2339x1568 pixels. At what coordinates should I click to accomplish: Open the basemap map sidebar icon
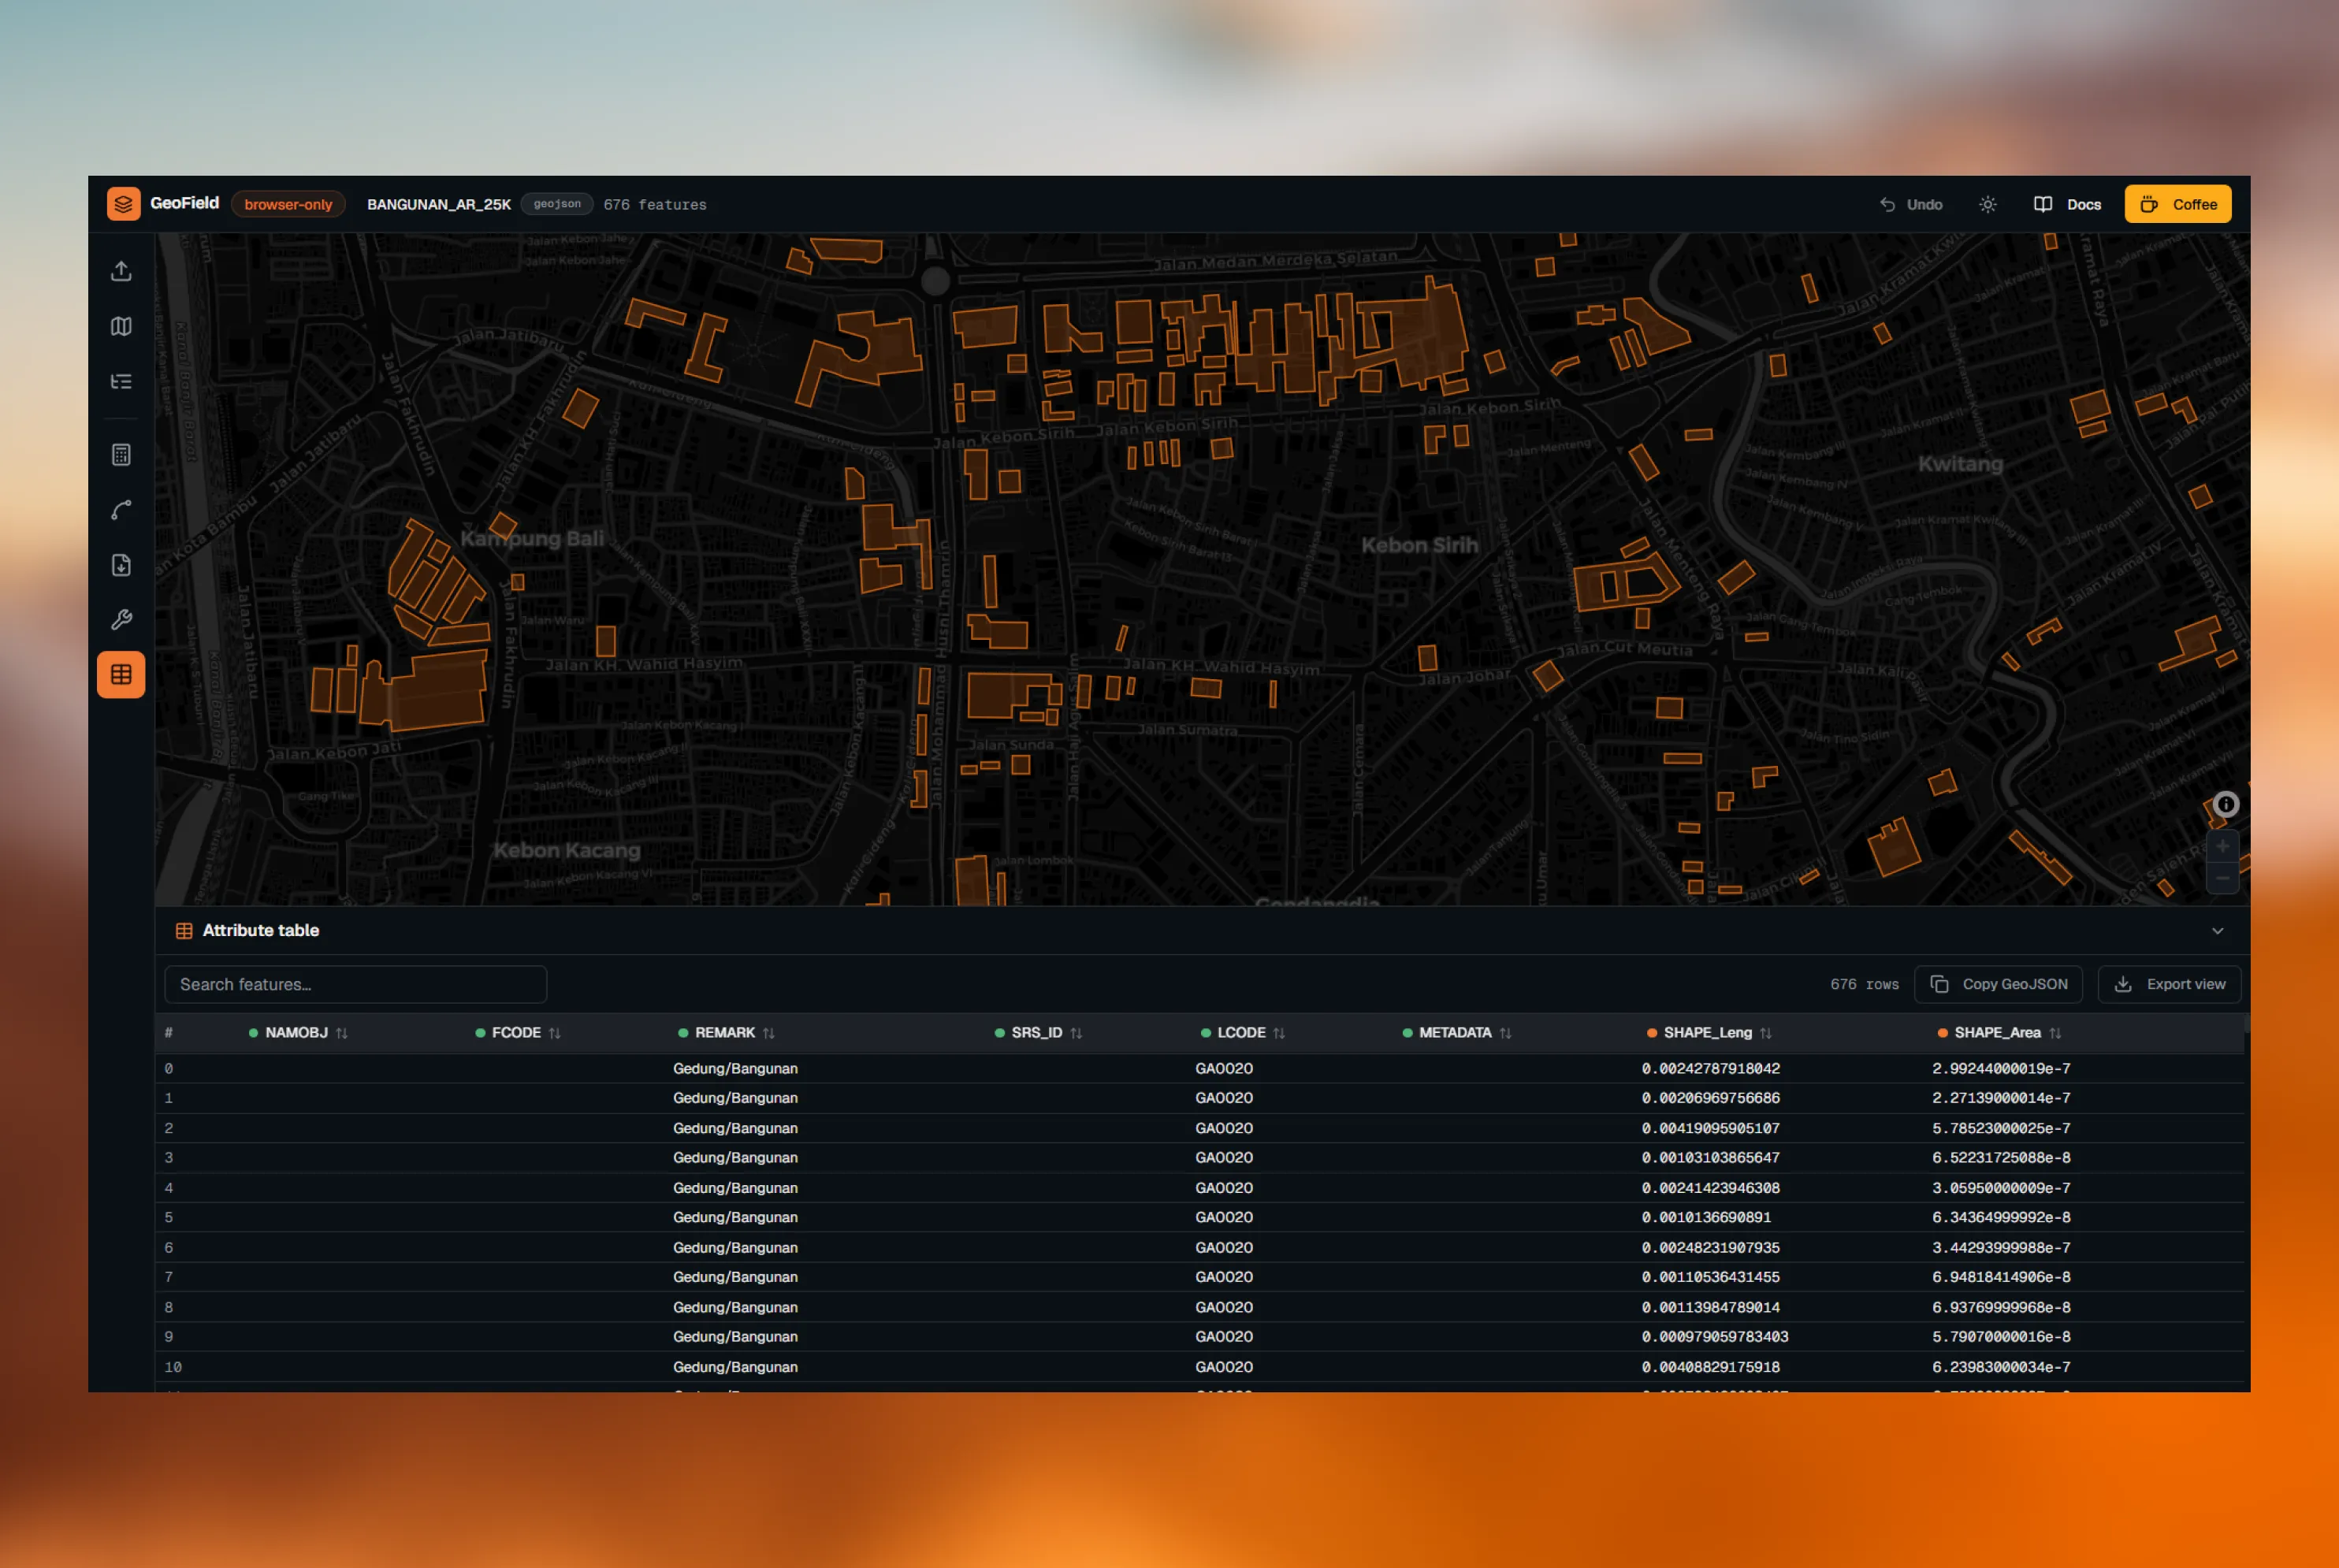pos(121,326)
